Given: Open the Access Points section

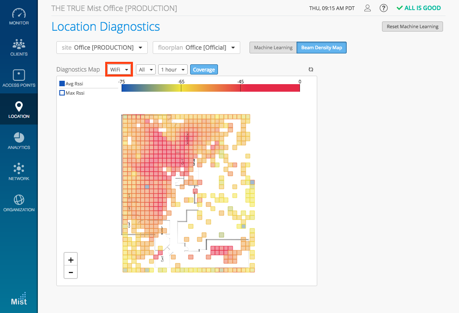Looking at the screenshot, I should [19, 78].
